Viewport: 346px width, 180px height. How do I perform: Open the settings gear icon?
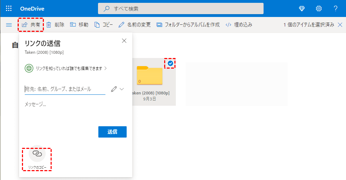pos(319,8)
